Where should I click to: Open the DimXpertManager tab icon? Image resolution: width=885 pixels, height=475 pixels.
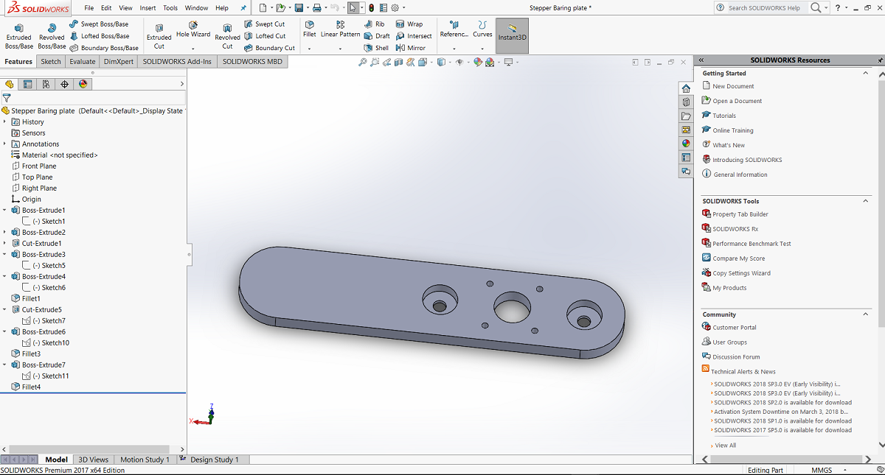coord(64,84)
